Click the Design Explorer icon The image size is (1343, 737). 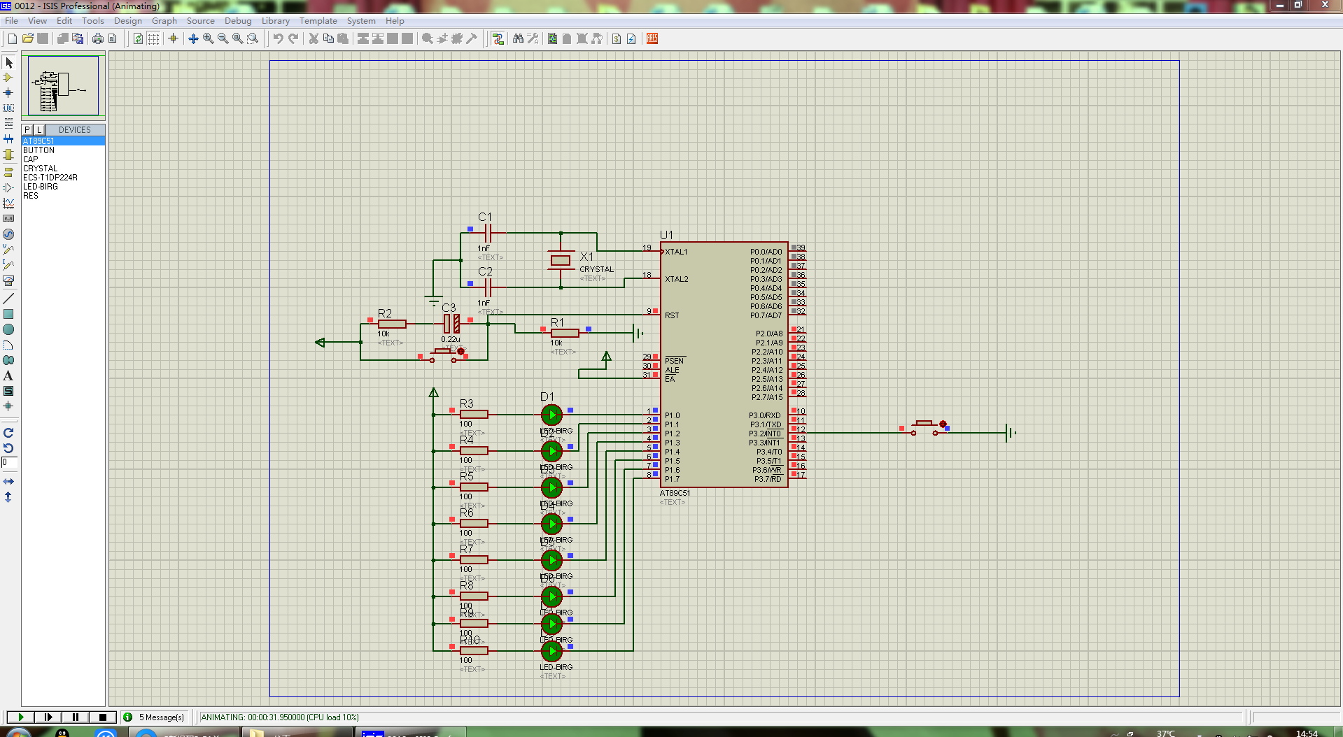pyautogui.click(x=552, y=38)
